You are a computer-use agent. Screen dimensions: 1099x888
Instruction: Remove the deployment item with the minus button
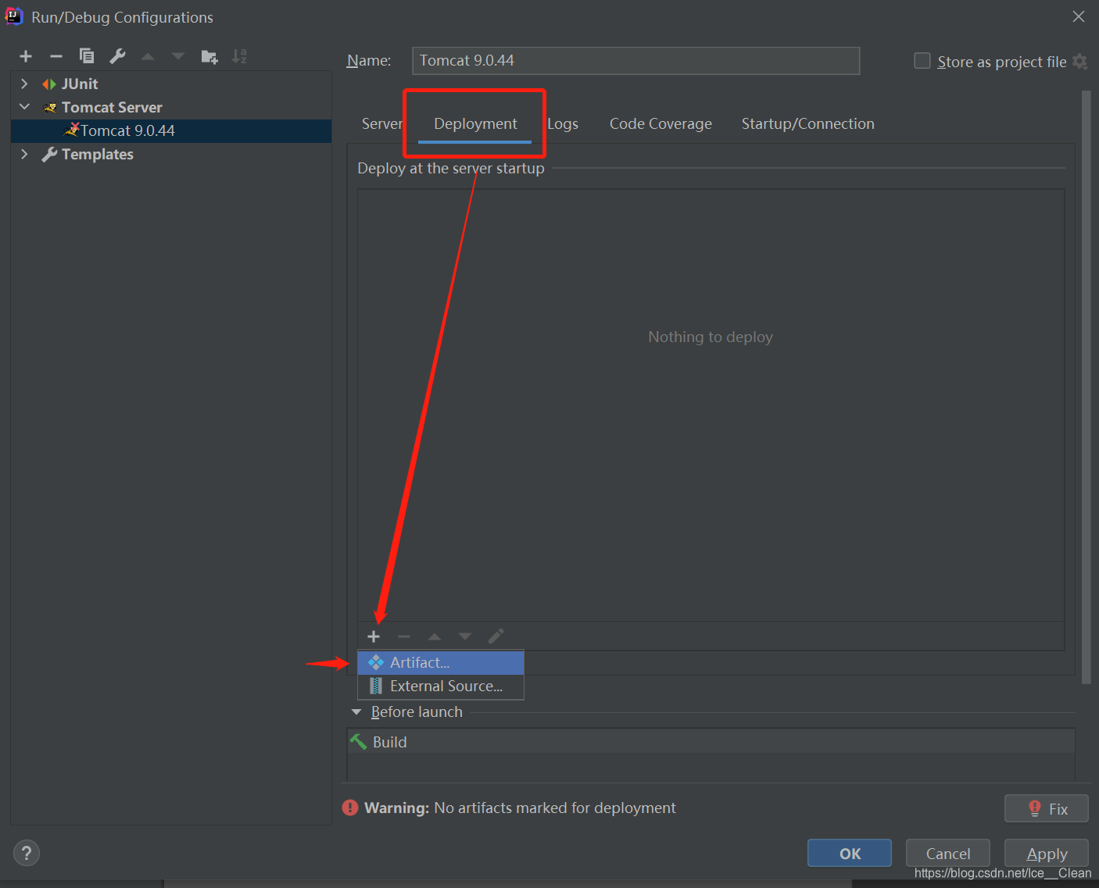coord(404,637)
